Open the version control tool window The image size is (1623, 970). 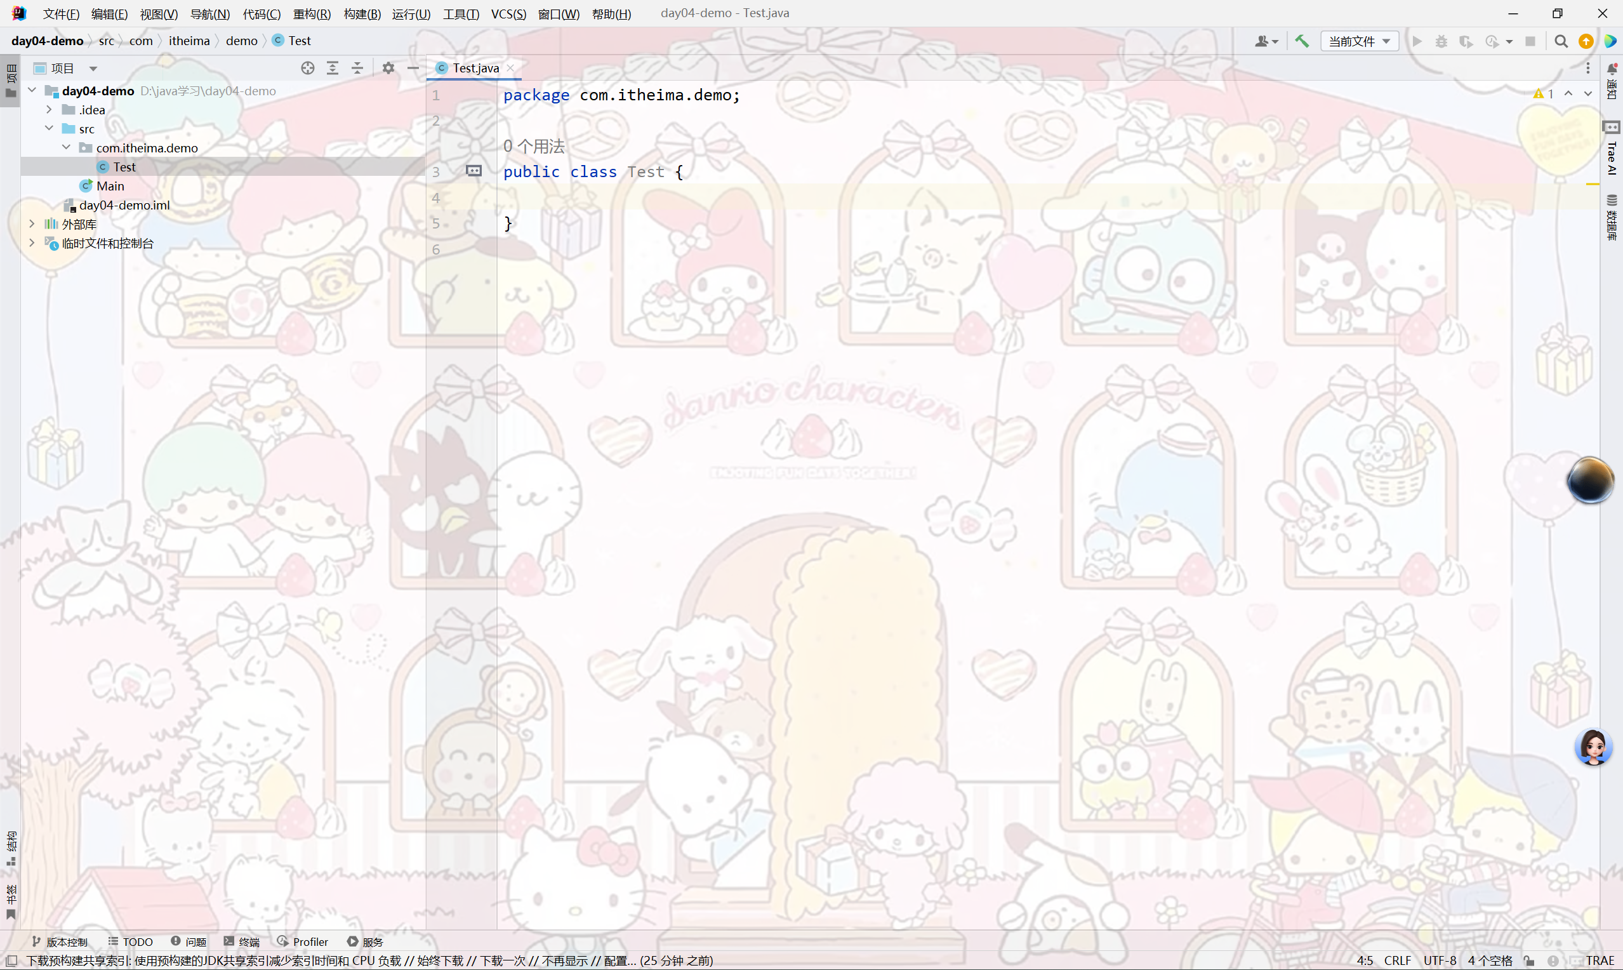coord(60,941)
